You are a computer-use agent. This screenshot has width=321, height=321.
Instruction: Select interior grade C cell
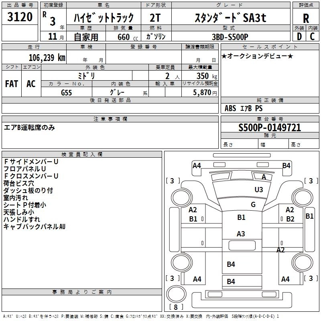tap(313, 36)
